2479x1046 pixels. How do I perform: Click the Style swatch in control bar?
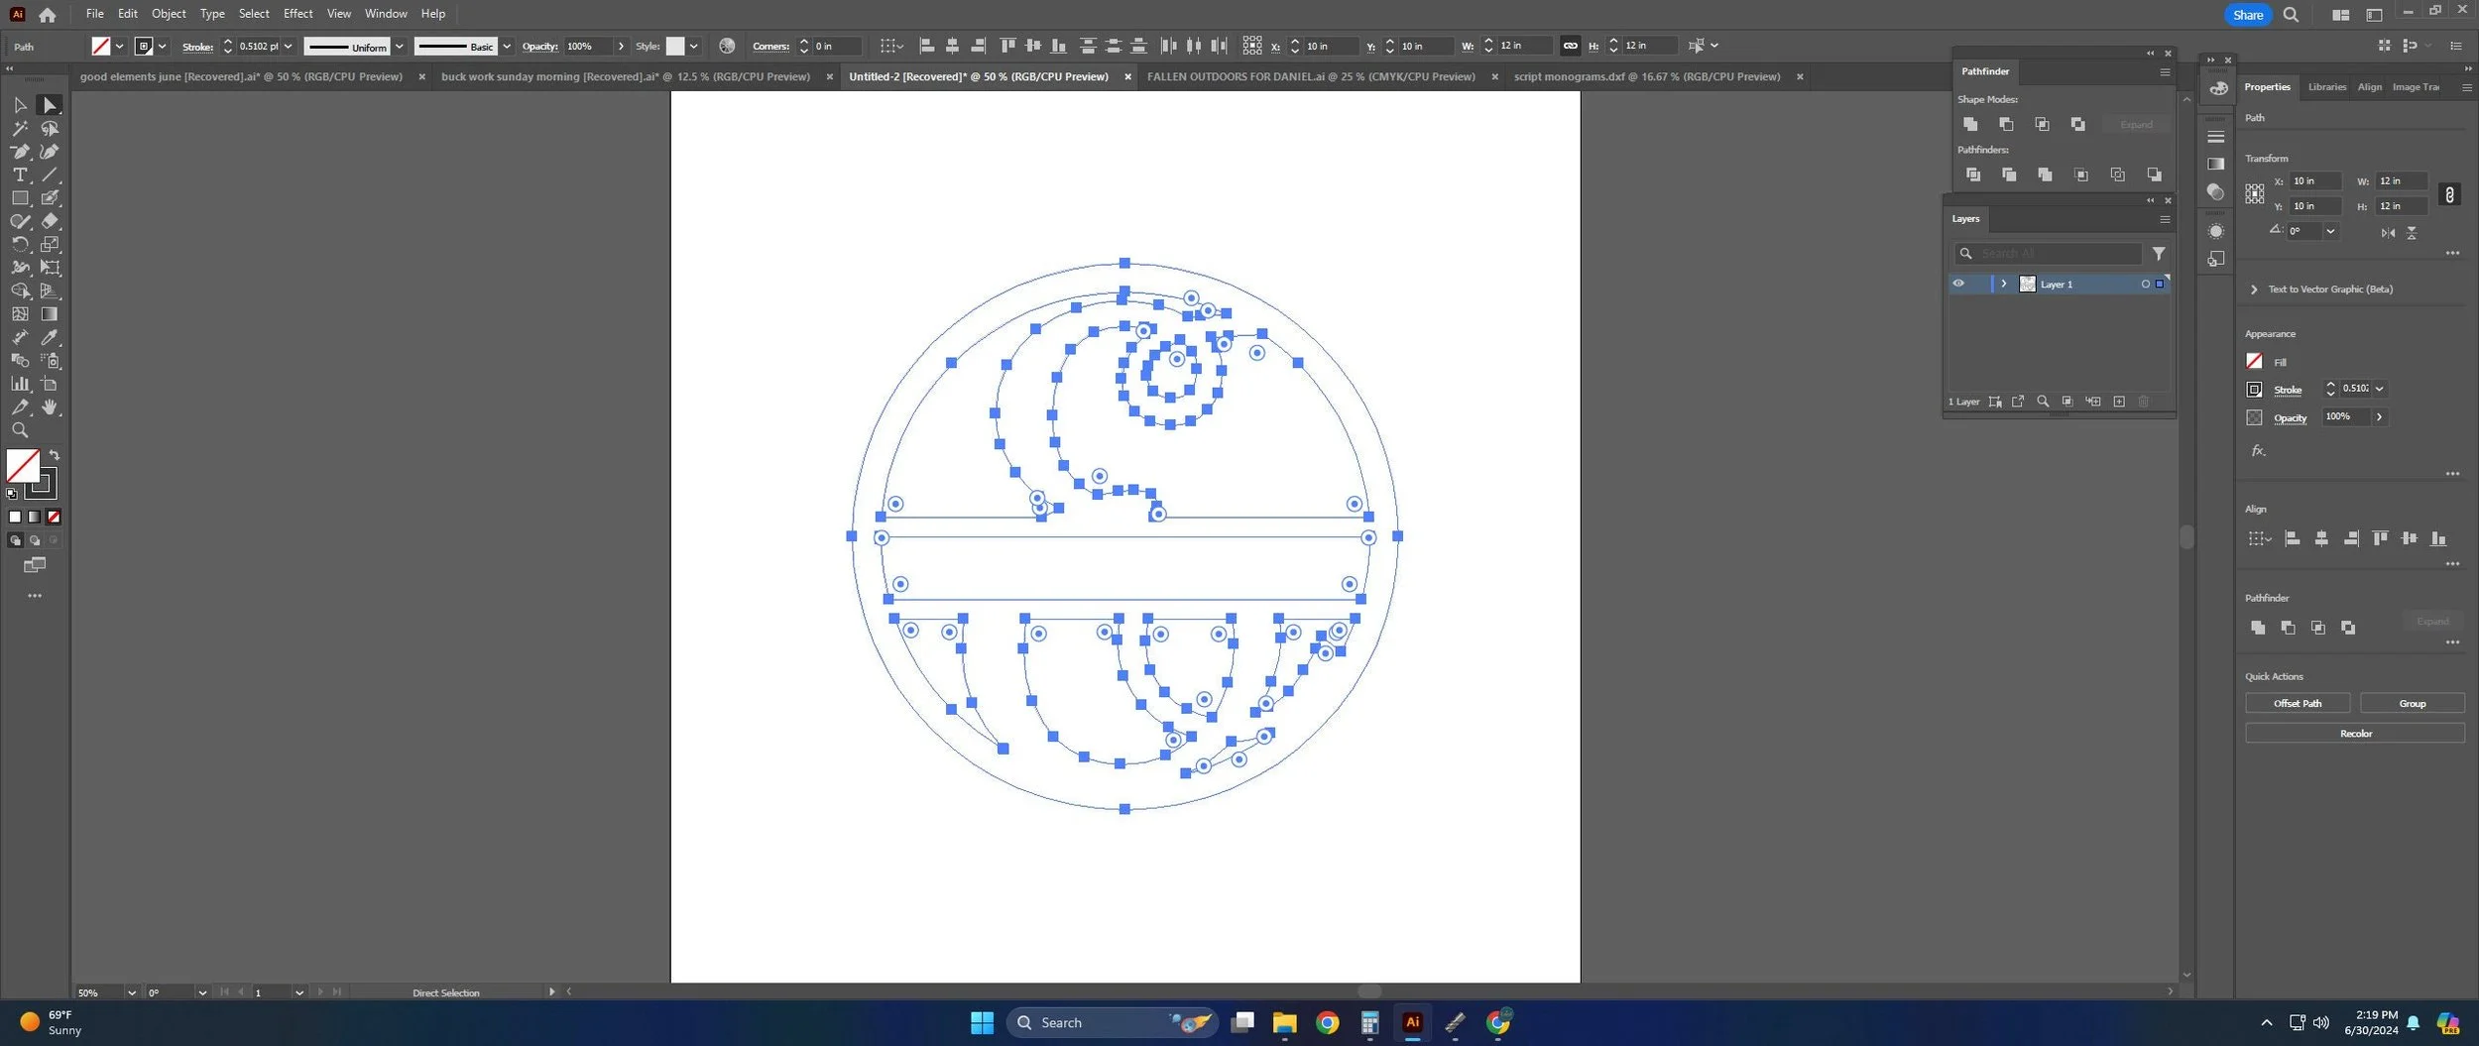(x=675, y=47)
